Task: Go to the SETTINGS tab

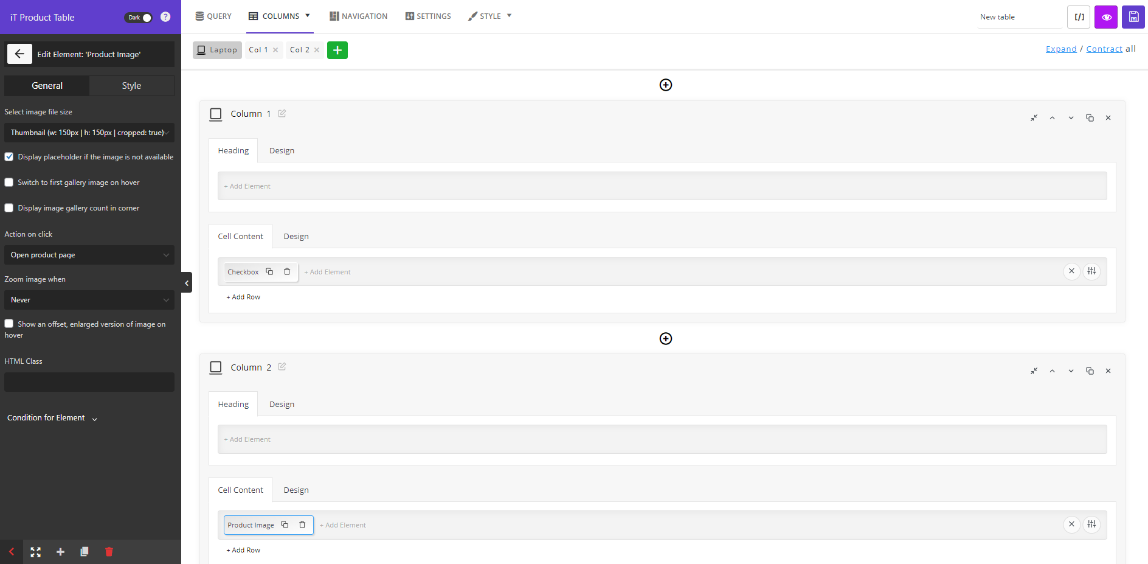Action: [x=428, y=16]
